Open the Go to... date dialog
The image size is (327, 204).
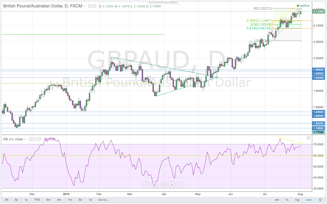[x=103, y=200]
